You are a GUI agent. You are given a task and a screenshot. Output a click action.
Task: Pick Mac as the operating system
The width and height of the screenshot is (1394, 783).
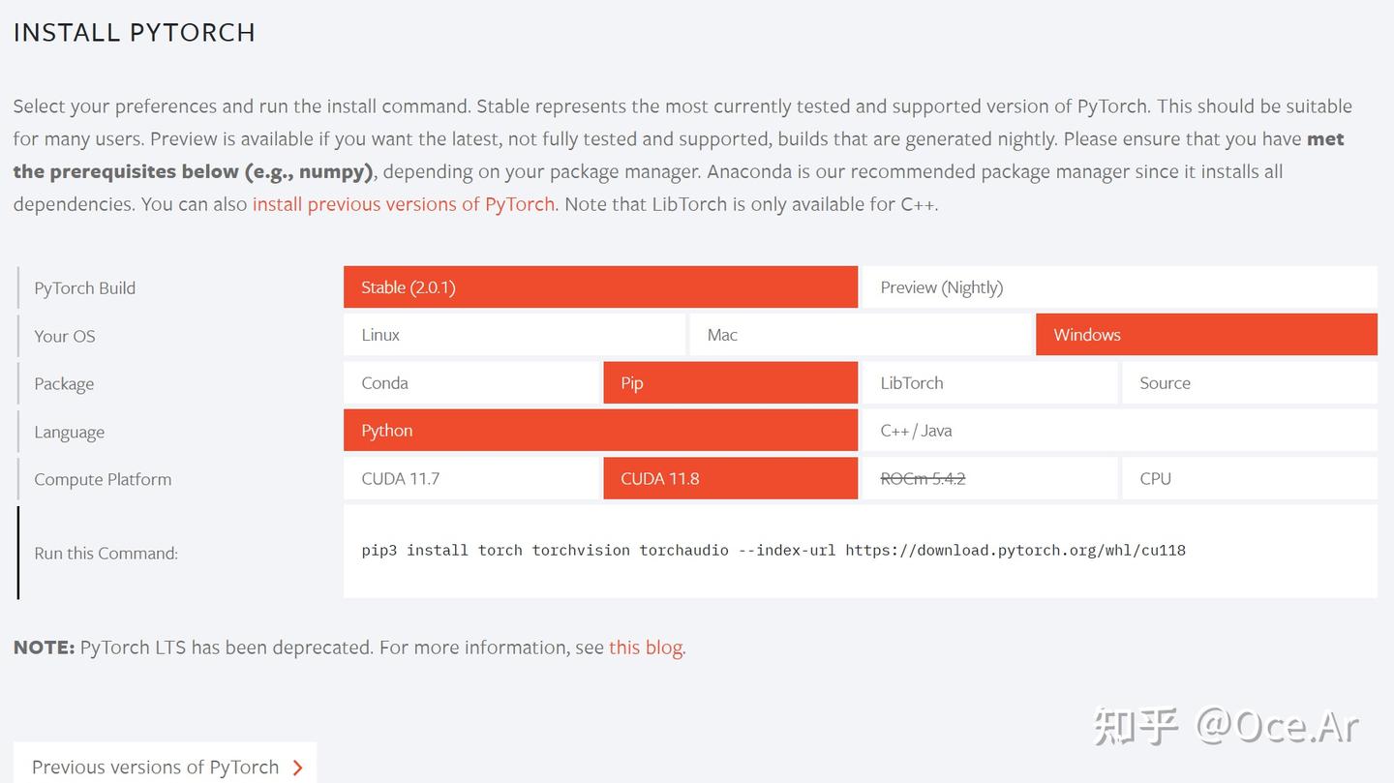click(x=860, y=335)
